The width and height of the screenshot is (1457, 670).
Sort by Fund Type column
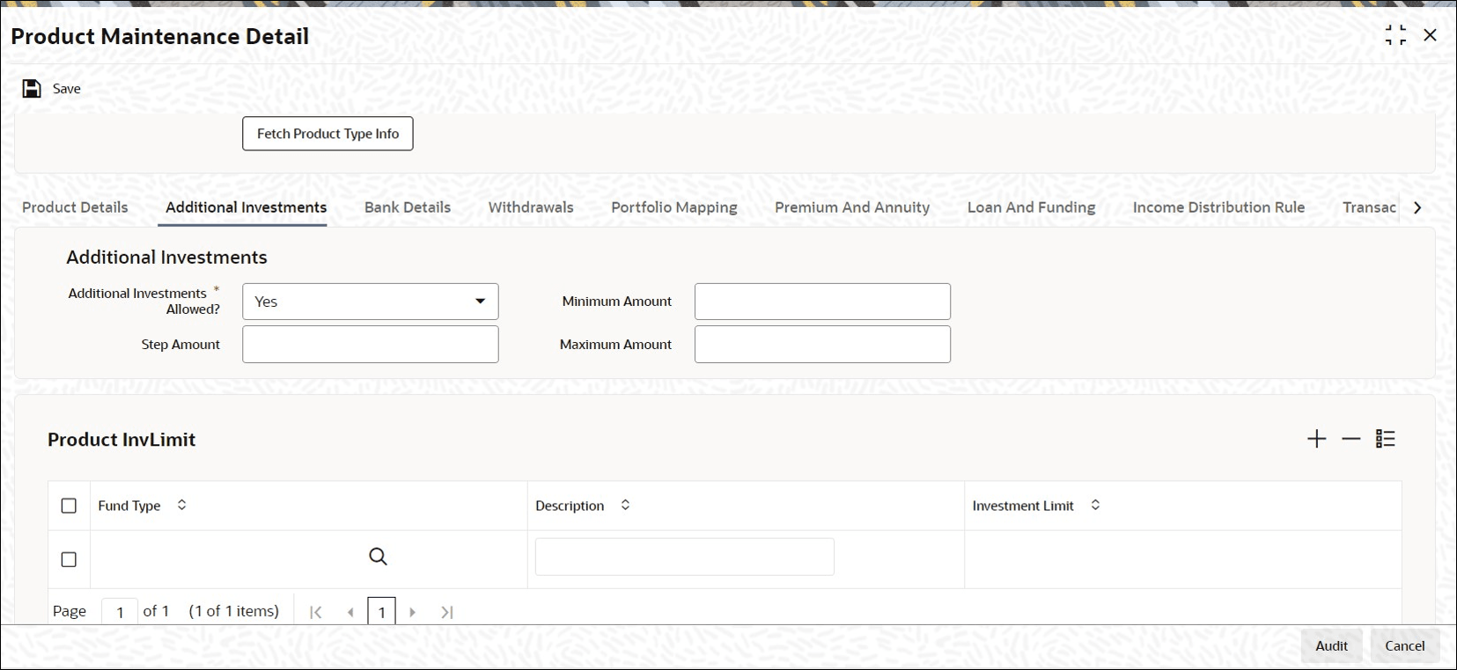181,506
